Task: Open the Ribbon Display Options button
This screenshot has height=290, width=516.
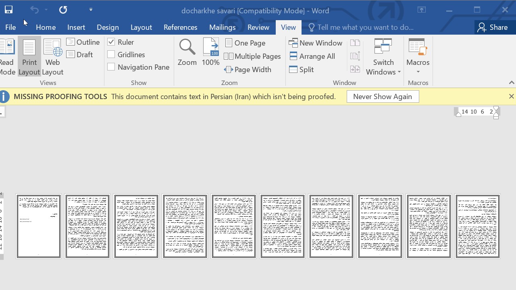Action: (x=422, y=10)
